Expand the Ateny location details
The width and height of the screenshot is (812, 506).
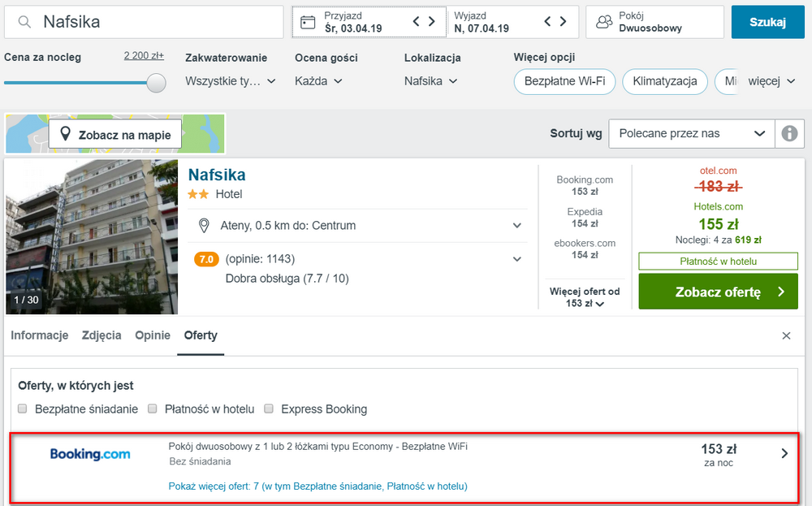pyautogui.click(x=516, y=225)
